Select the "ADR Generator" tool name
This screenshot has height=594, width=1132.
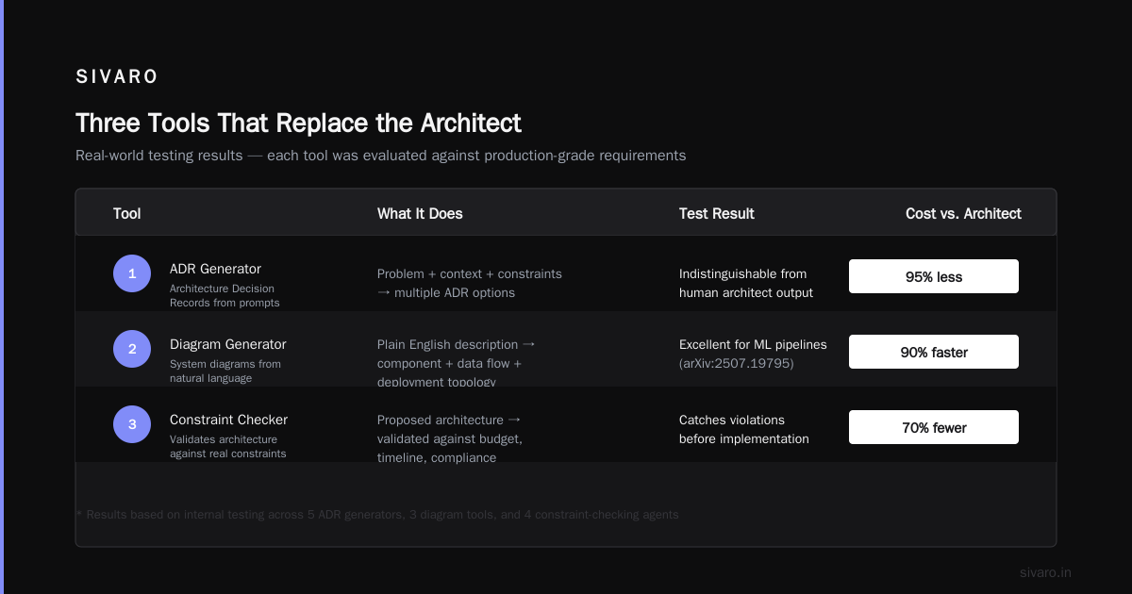[x=215, y=269]
